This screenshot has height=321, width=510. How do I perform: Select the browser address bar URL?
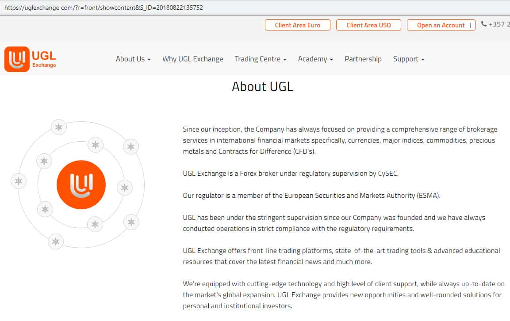(104, 8)
